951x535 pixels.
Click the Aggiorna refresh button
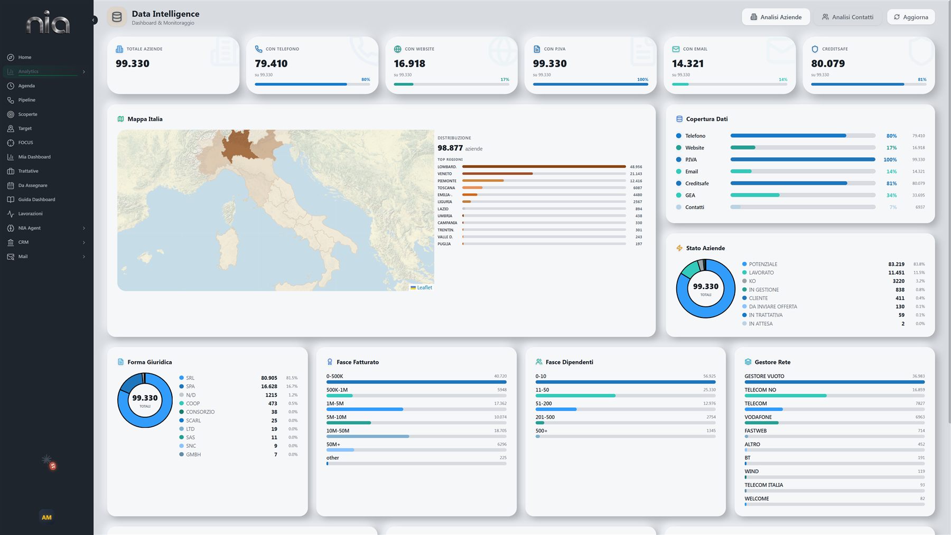click(911, 17)
